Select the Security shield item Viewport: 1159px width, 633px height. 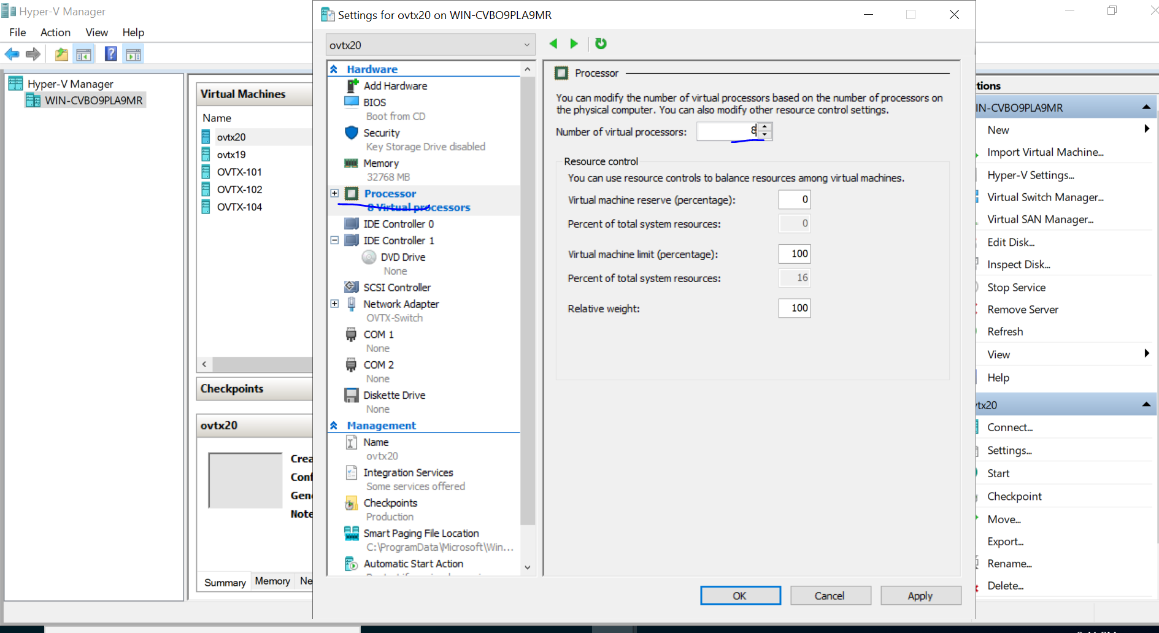381,132
